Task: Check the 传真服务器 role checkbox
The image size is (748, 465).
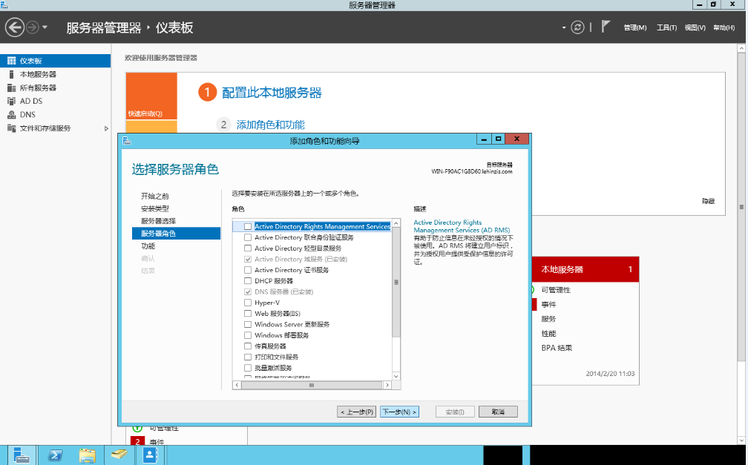Action: (x=248, y=346)
